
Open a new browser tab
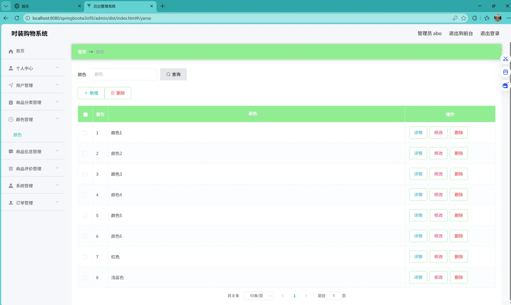pyautogui.click(x=163, y=6)
